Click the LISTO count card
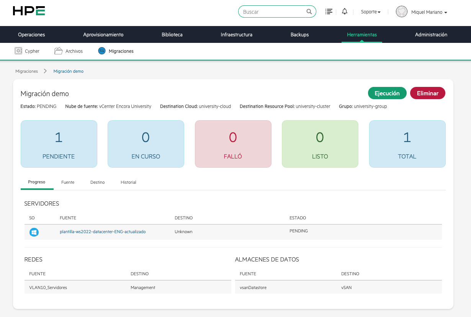Image resolution: width=471 pixels, height=317 pixels. coord(320,144)
